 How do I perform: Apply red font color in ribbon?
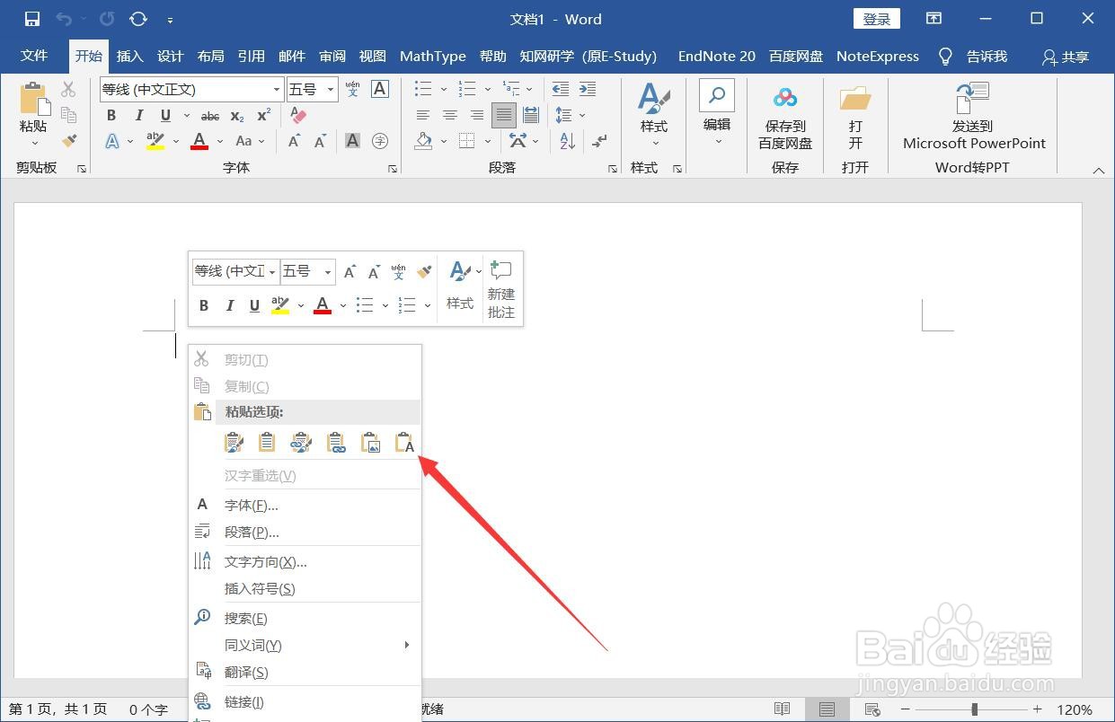pyautogui.click(x=199, y=141)
